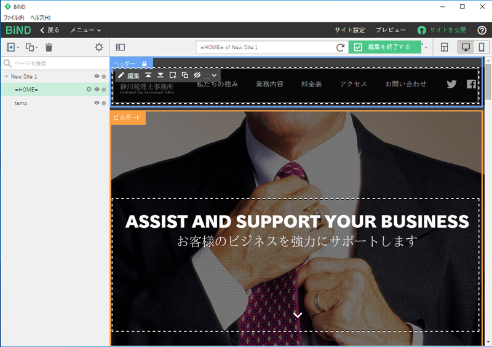The image size is (492, 347).
Task: Toggle visibility eye for =HOME= page
Action: 97,89
